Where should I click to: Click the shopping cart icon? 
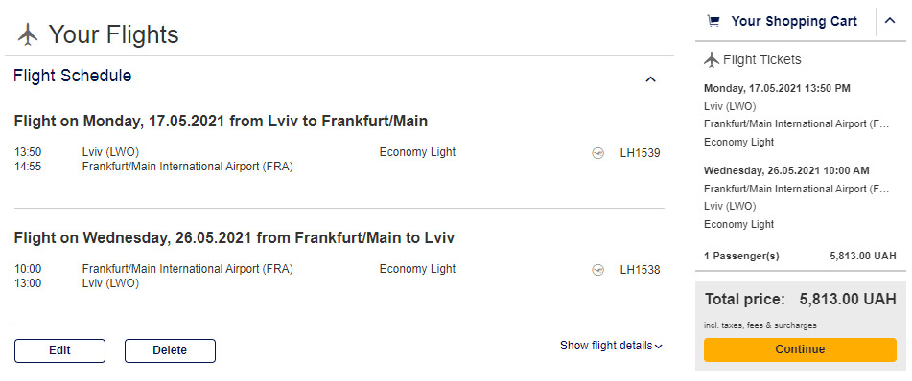tap(713, 21)
